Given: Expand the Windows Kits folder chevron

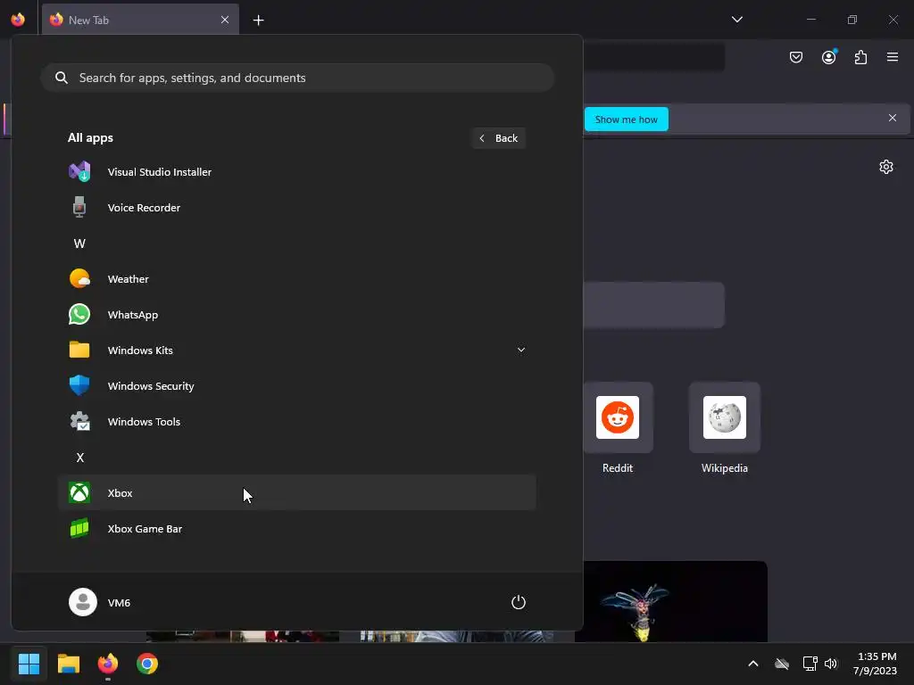Looking at the screenshot, I should click(521, 350).
